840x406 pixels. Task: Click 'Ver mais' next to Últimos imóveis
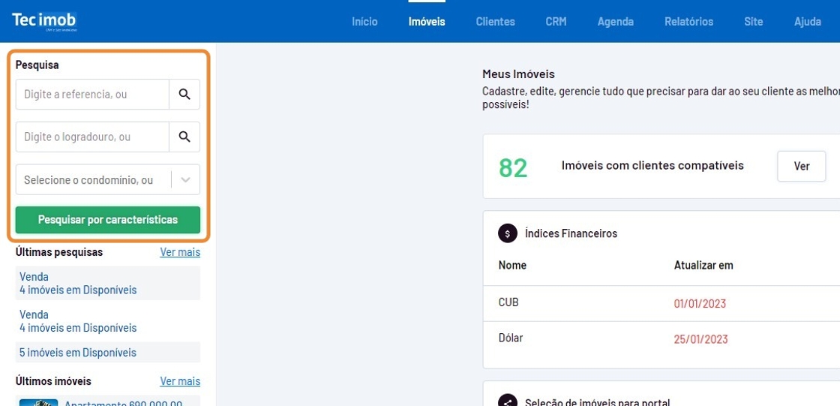180,381
